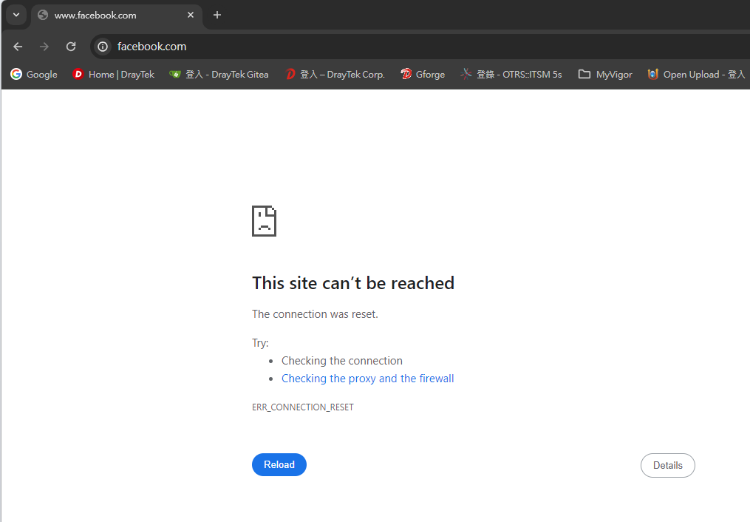Show error Details button
Viewport: 750px width, 522px height.
667,465
